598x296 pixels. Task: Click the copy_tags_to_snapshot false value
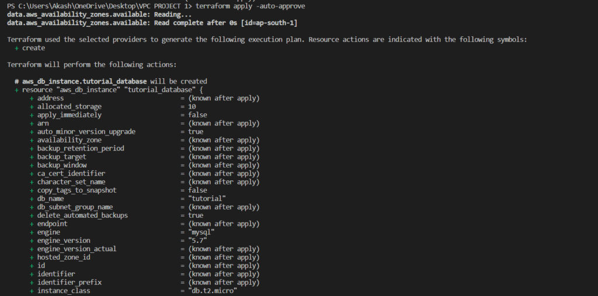198,190
